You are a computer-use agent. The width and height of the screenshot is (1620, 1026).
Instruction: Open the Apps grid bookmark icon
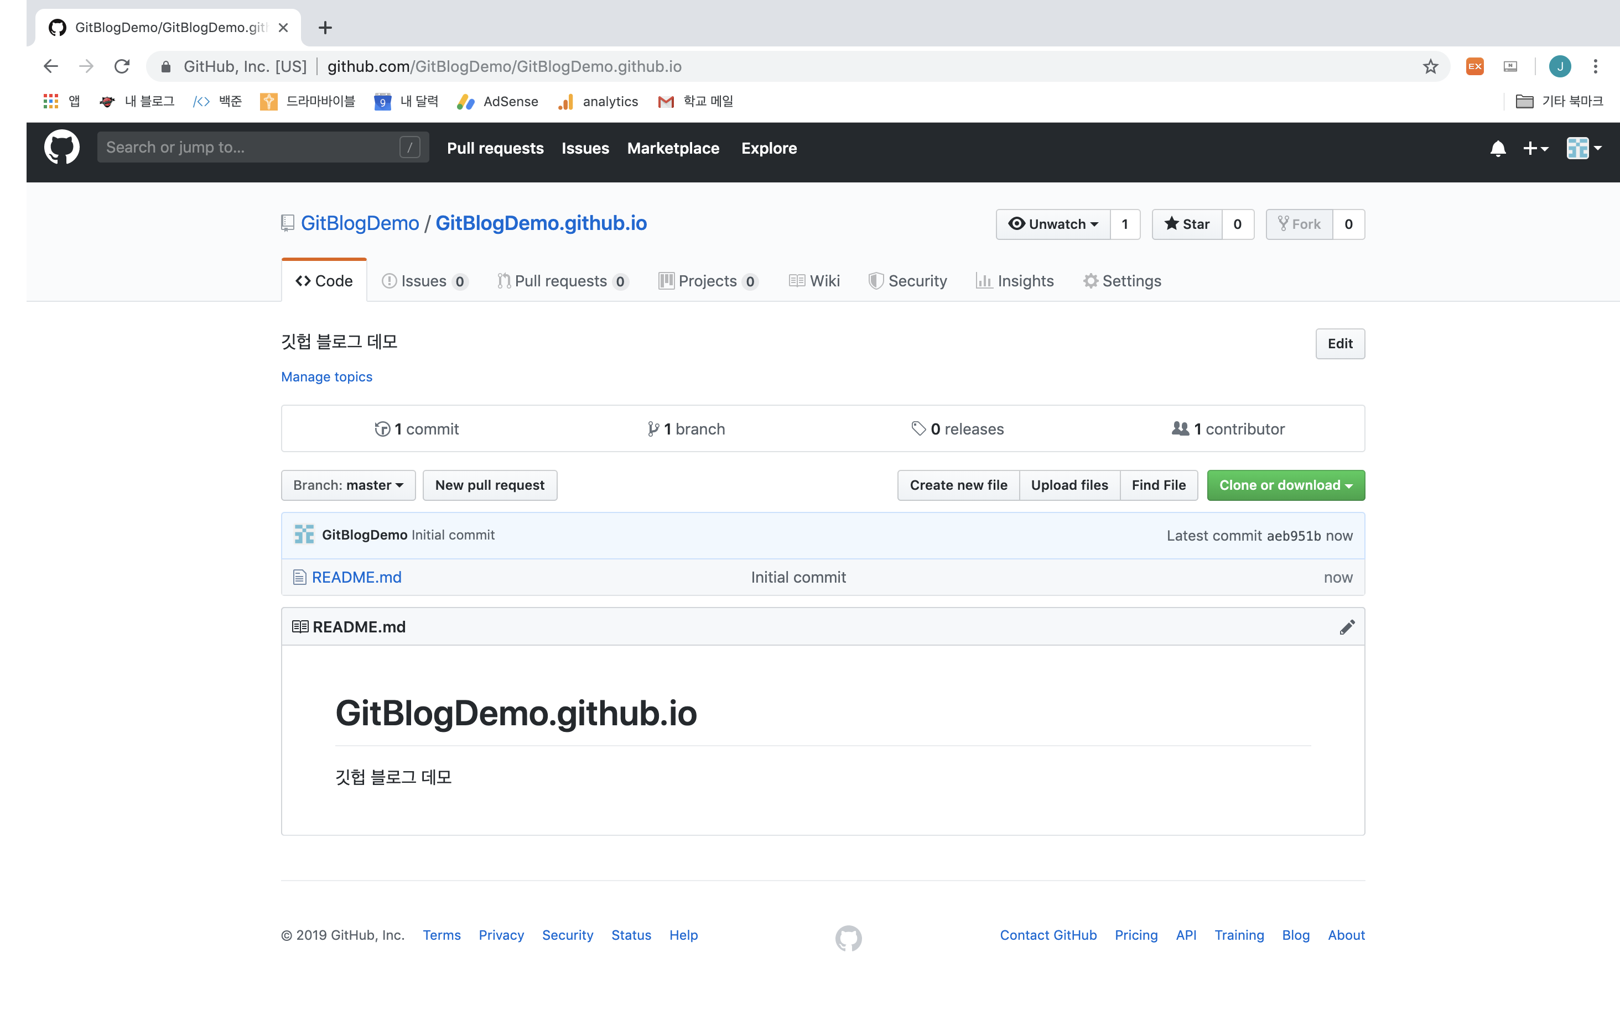[50, 102]
